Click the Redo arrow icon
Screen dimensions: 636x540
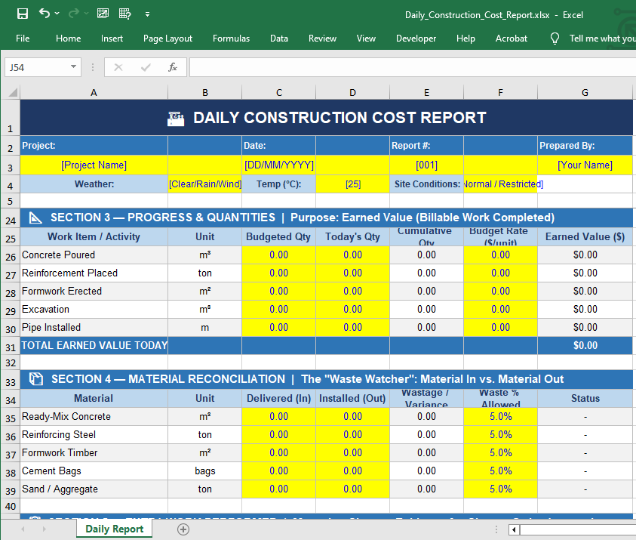[x=74, y=14]
